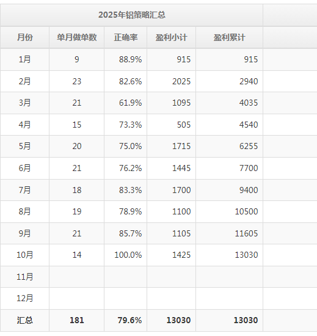The image size is (317, 336).
Task: Click accuracy value 73.3%
Action: click(131, 125)
